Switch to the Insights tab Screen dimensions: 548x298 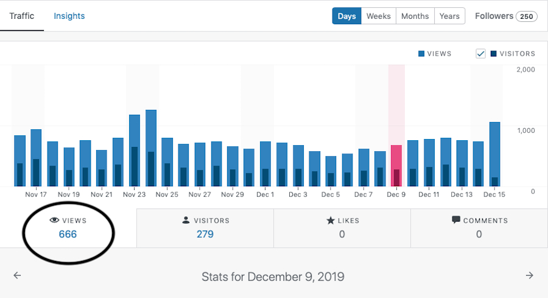pos(69,16)
